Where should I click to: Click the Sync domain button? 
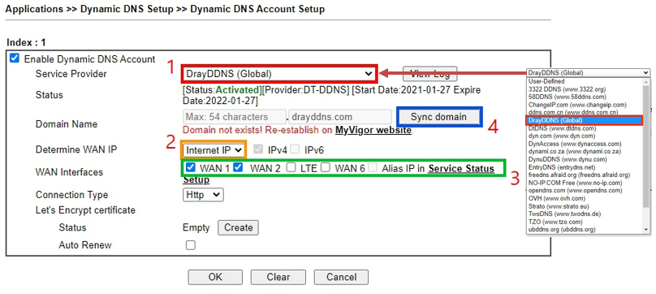pos(439,117)
